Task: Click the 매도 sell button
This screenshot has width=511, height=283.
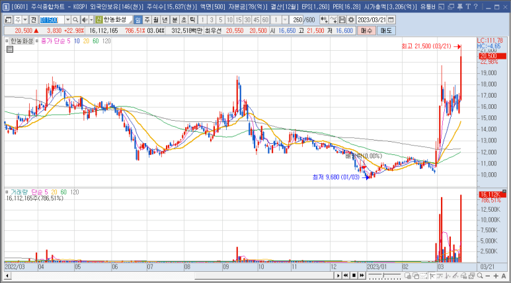Action: (386, 30)
